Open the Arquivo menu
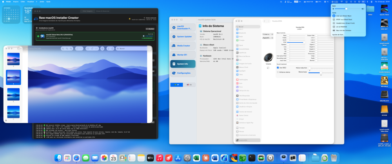392x164 pixels. [16, 2]
